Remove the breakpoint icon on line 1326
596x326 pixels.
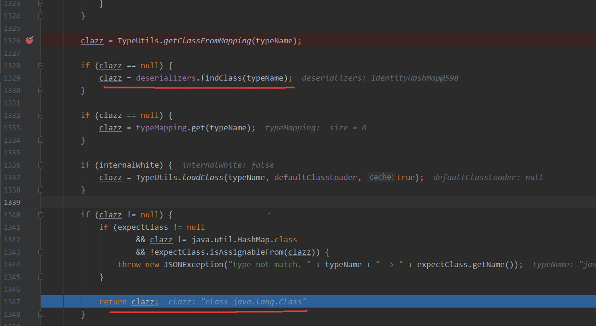30,41
